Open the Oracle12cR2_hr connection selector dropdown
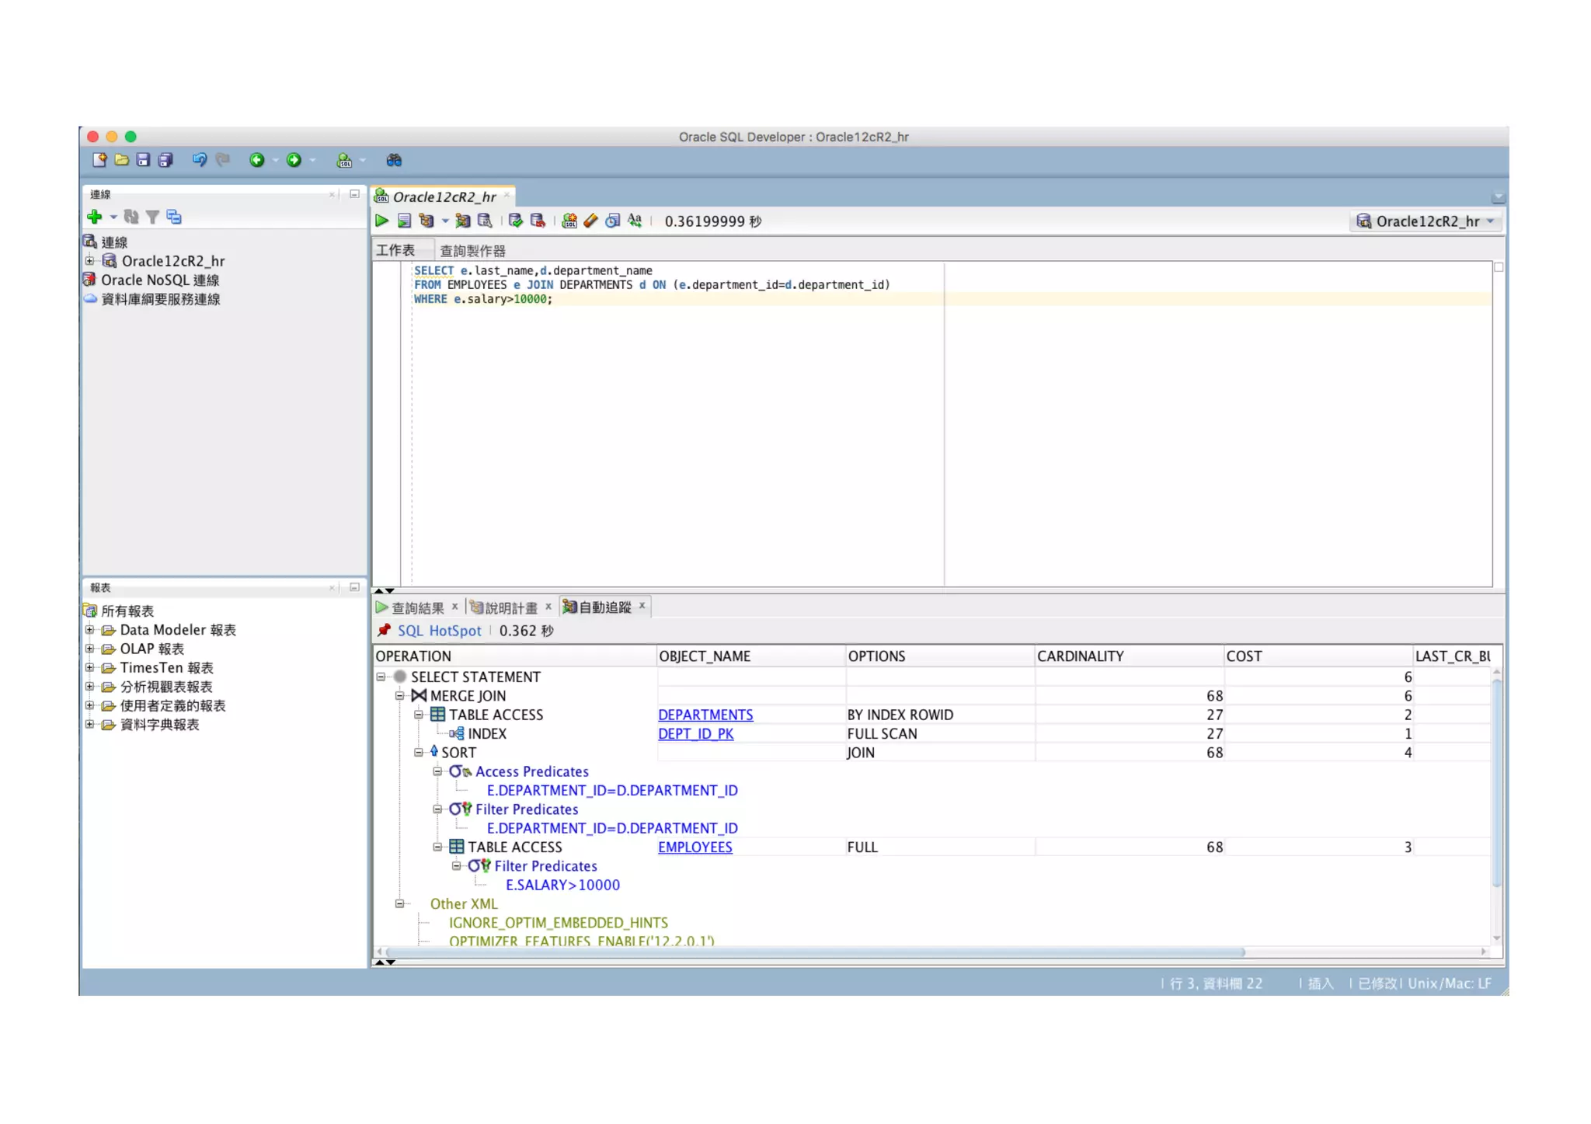 1426,221
